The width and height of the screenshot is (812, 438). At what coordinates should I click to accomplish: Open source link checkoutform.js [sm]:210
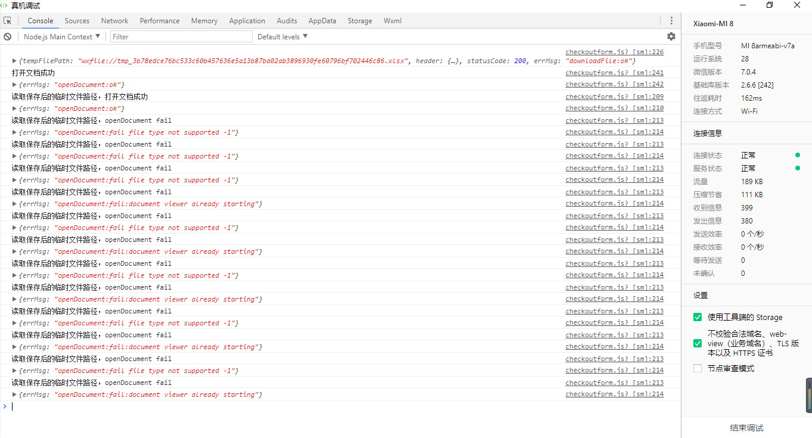pyautogui.click(x=615, y=108)
